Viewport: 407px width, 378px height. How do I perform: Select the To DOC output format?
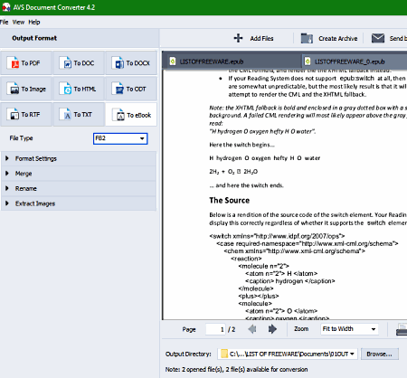click(x=79, y=63)
